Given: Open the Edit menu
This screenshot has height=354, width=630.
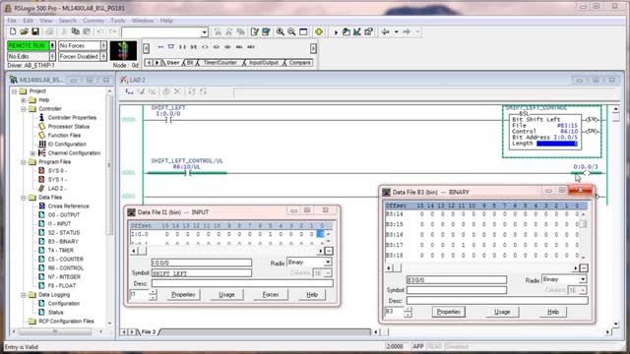Looking at the screenshot, I should pyautogui.click(x=28, y=21).
